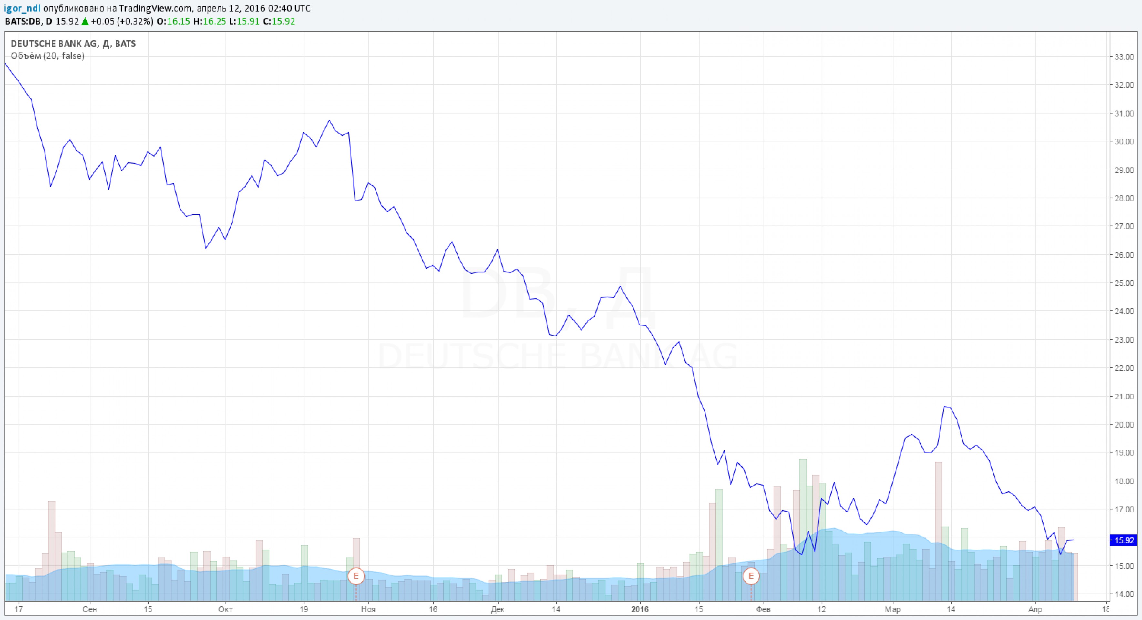Click the 25.00 price axis label
The height and width of the screenshot is (620, 1142).
coord(1124,283)
